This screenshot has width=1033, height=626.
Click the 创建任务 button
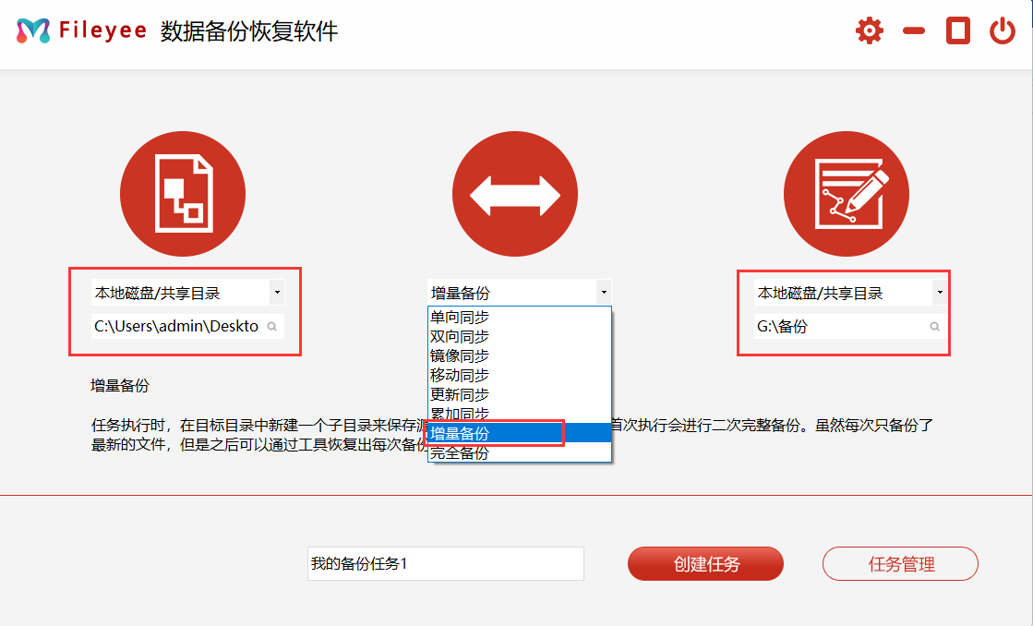(x=705, y=563)
